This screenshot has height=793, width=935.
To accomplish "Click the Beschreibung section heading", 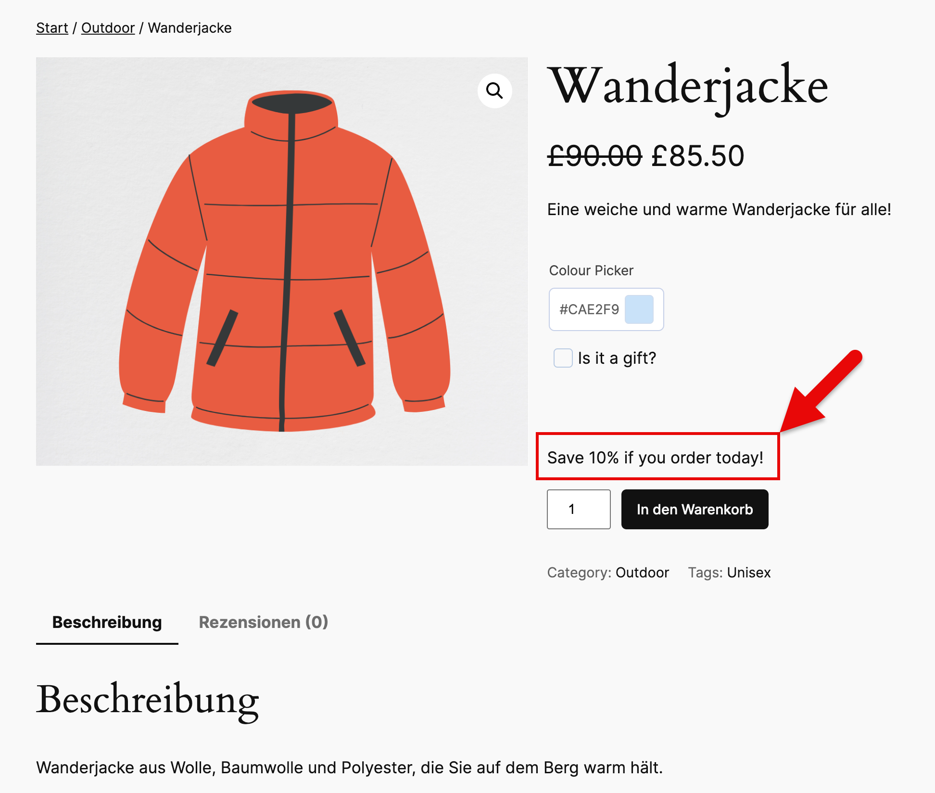I will tap(148, 700).
